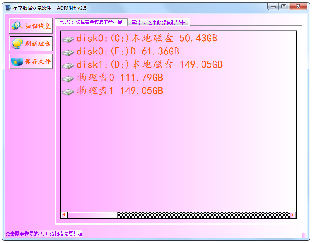Click the app icon in title bar
The image size is (312, 243).
(8, 8)
